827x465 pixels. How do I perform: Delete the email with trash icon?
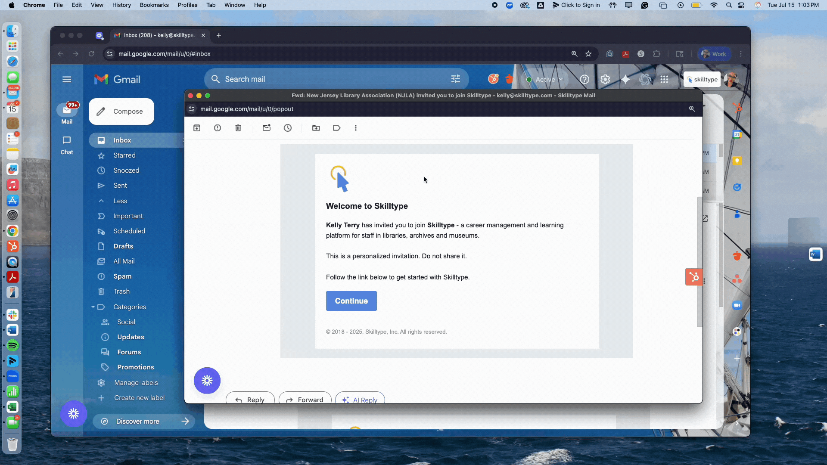tap(238, 128)
